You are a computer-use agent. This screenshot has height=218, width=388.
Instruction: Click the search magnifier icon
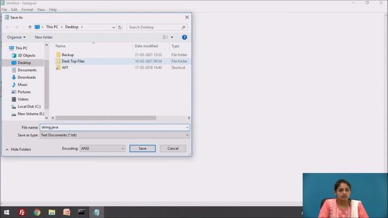[183, 27]
